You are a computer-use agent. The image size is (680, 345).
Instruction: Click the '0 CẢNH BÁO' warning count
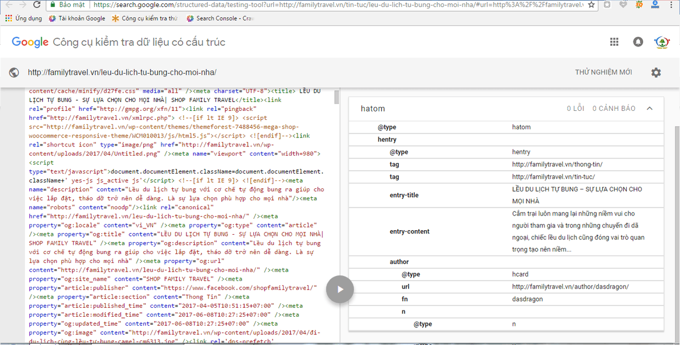pyautogui.click(x=614, y=109)
